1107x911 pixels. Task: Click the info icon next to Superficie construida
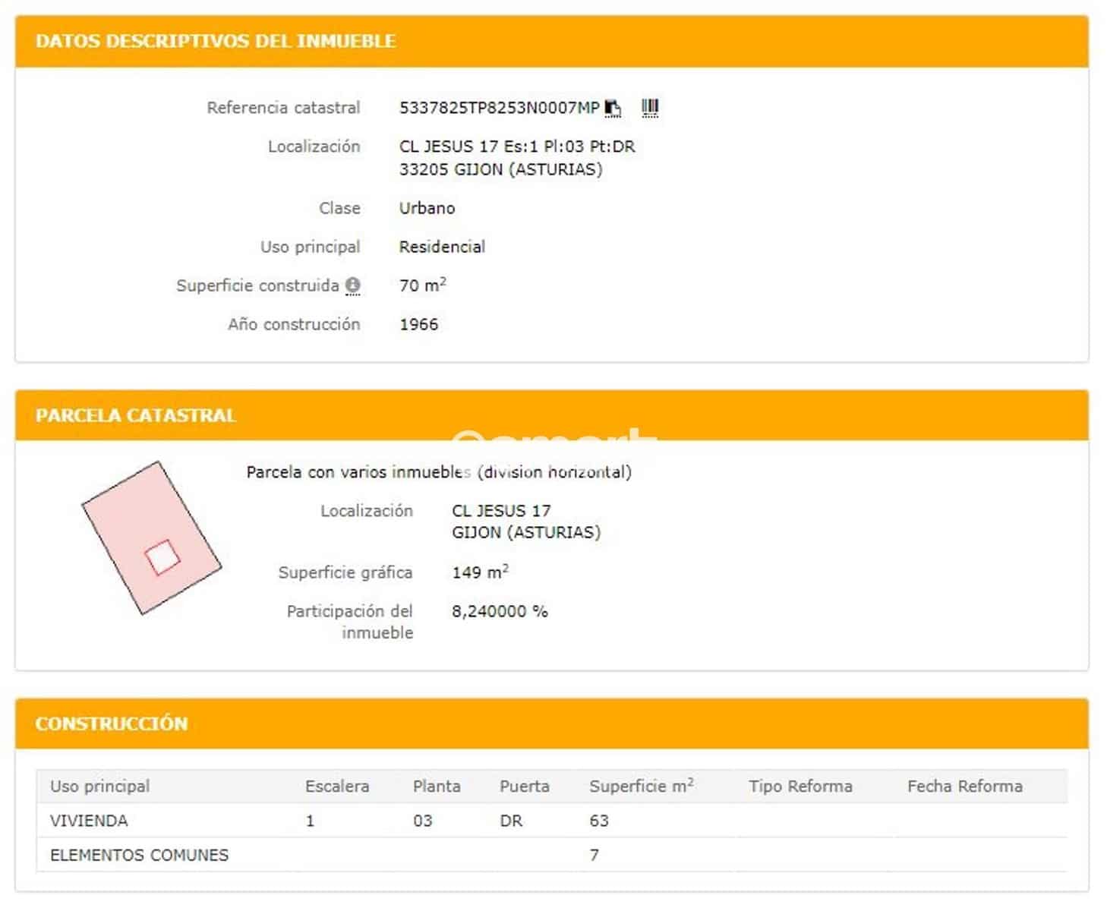click(x=353, y=285)
